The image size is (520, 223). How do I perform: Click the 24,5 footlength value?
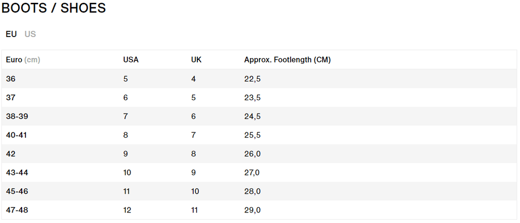click(252, 116)
